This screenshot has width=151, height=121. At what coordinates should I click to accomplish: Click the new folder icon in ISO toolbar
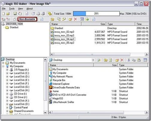[x=70, y=19]
